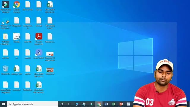This screenshot has height=107, width=190.
Task: Select the css file on desktop
Action: click(x=17, y=54)
